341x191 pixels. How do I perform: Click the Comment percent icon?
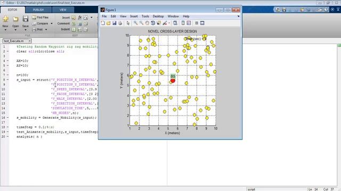[x=74, y=23]
